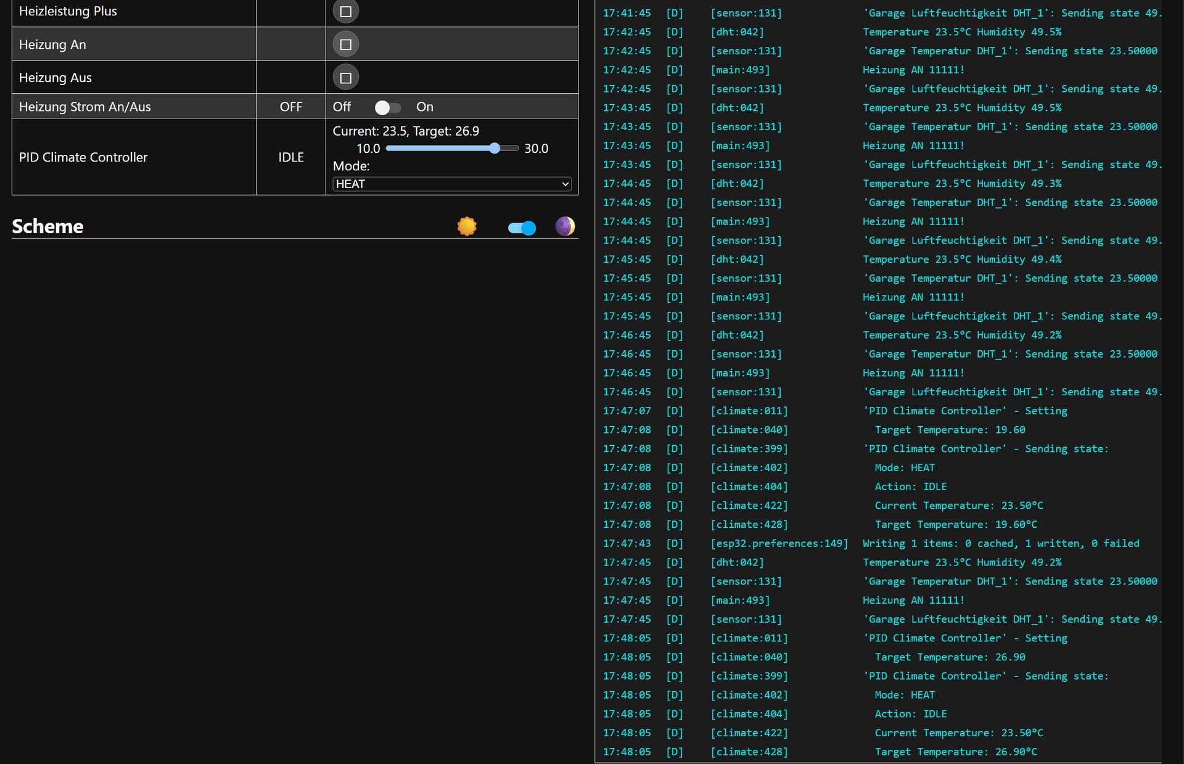
Task: Click the Off label beside Heizung Strom
Action: [342, 107]
